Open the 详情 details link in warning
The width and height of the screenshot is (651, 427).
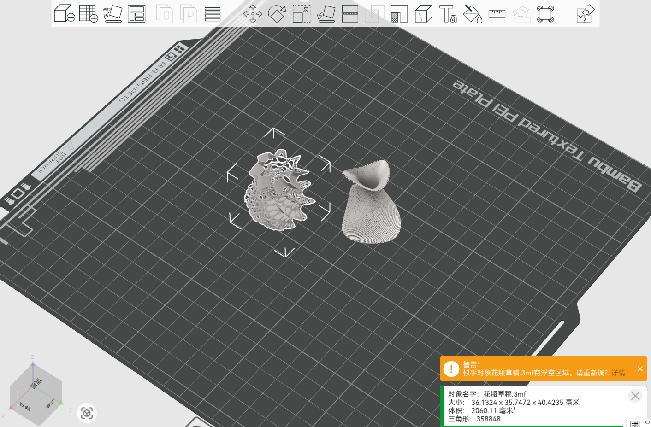point(619,373)
